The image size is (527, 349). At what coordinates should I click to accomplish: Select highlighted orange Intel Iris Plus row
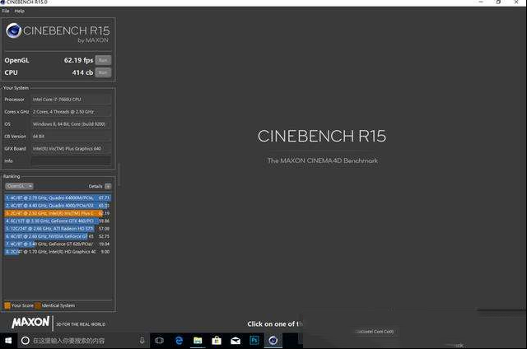(58, 213)
